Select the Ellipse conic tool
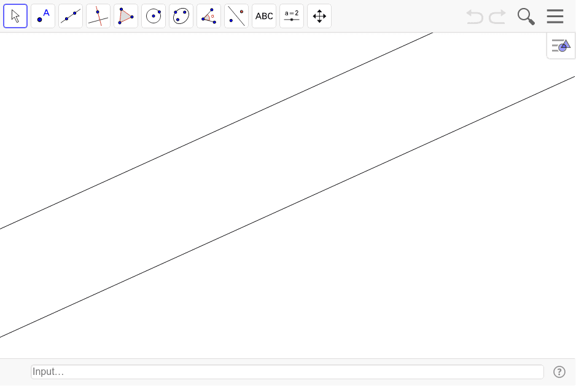This screenshot has height=386, width=576. (x=181, y=16)
